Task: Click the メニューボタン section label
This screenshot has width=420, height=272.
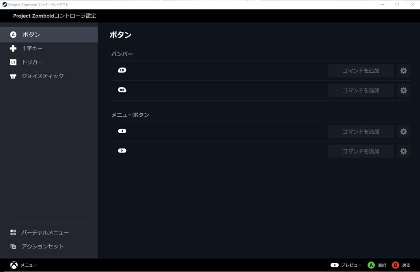Action: [x=130, y=115]
